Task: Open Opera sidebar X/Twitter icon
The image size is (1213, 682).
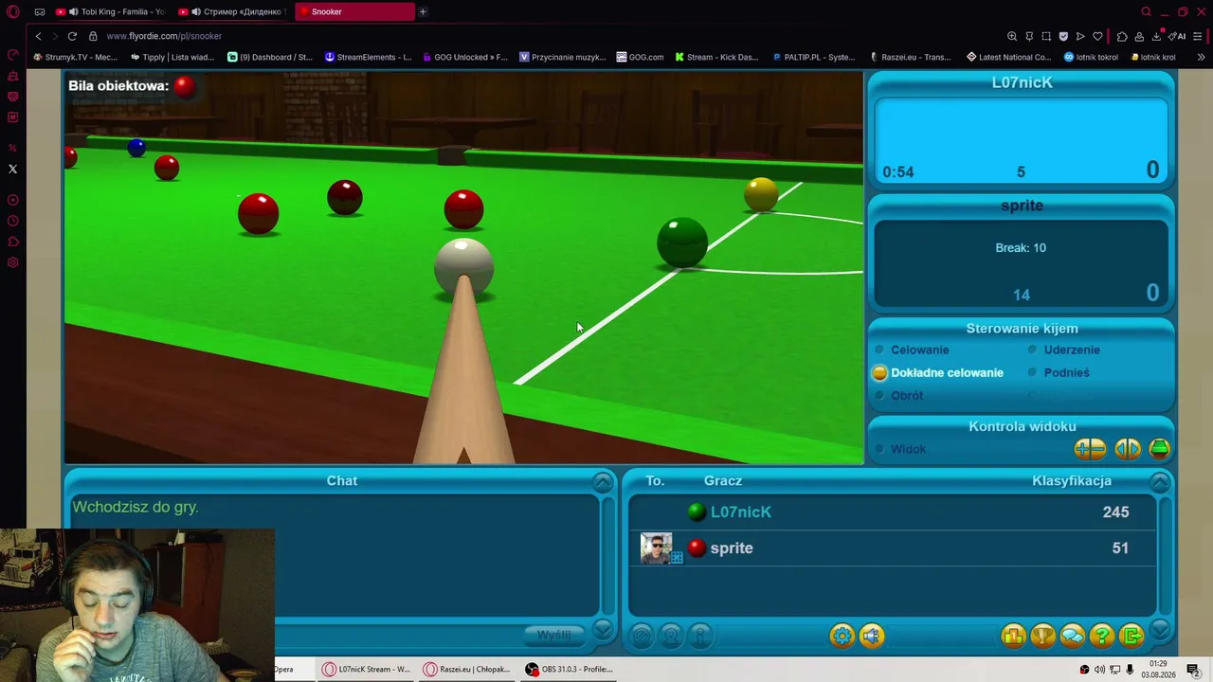Action: tap(12, 169)
